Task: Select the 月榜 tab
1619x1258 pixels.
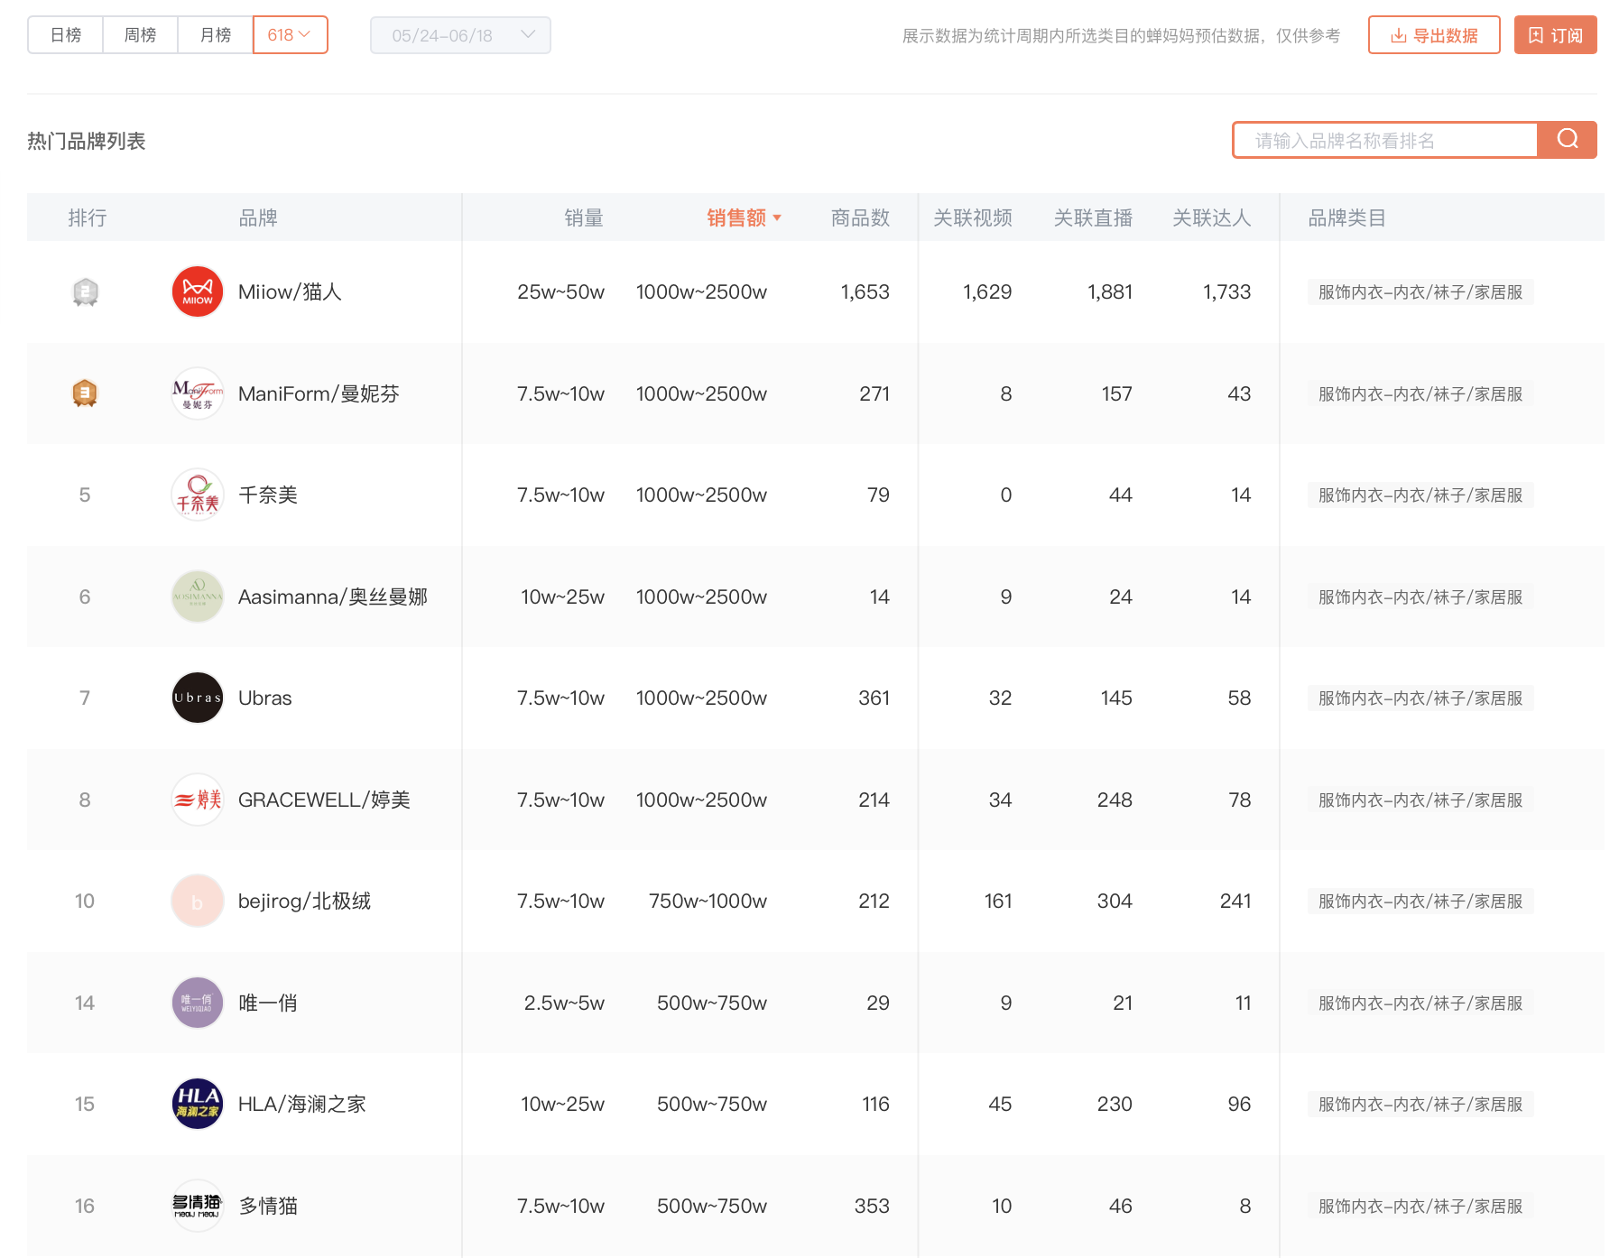Action: pyautogui.click(x=216, y=35)
